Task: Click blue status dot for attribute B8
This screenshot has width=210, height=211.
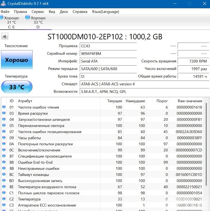Action: coord(4,162)
